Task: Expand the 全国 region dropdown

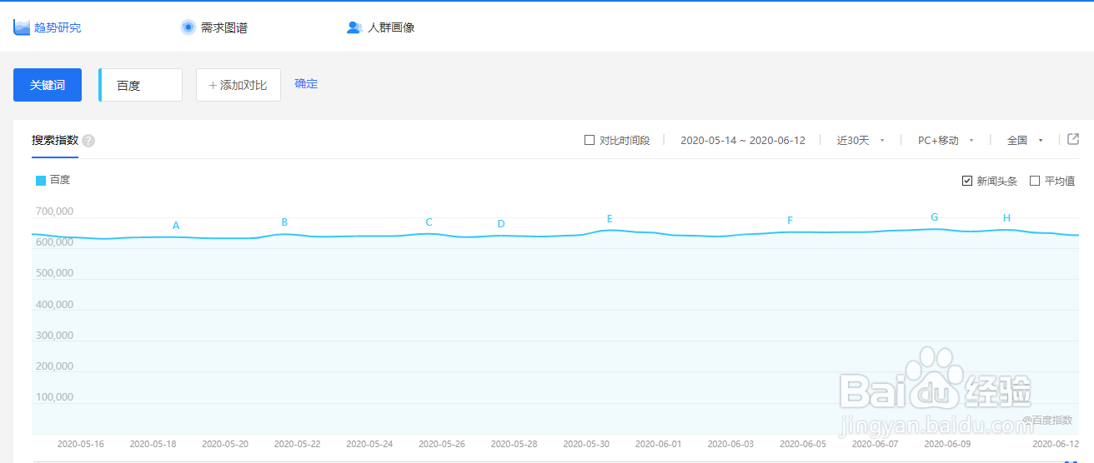Action: 1025,140
